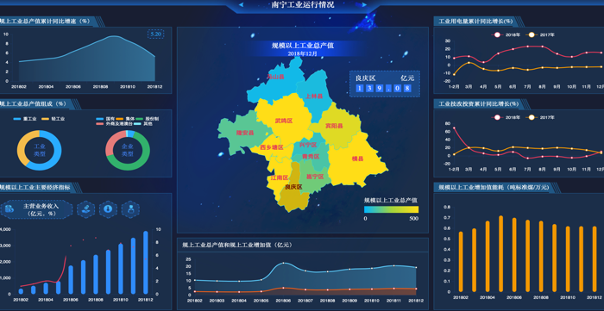Select 宾阳县 on the map

[x=334, y=126]
